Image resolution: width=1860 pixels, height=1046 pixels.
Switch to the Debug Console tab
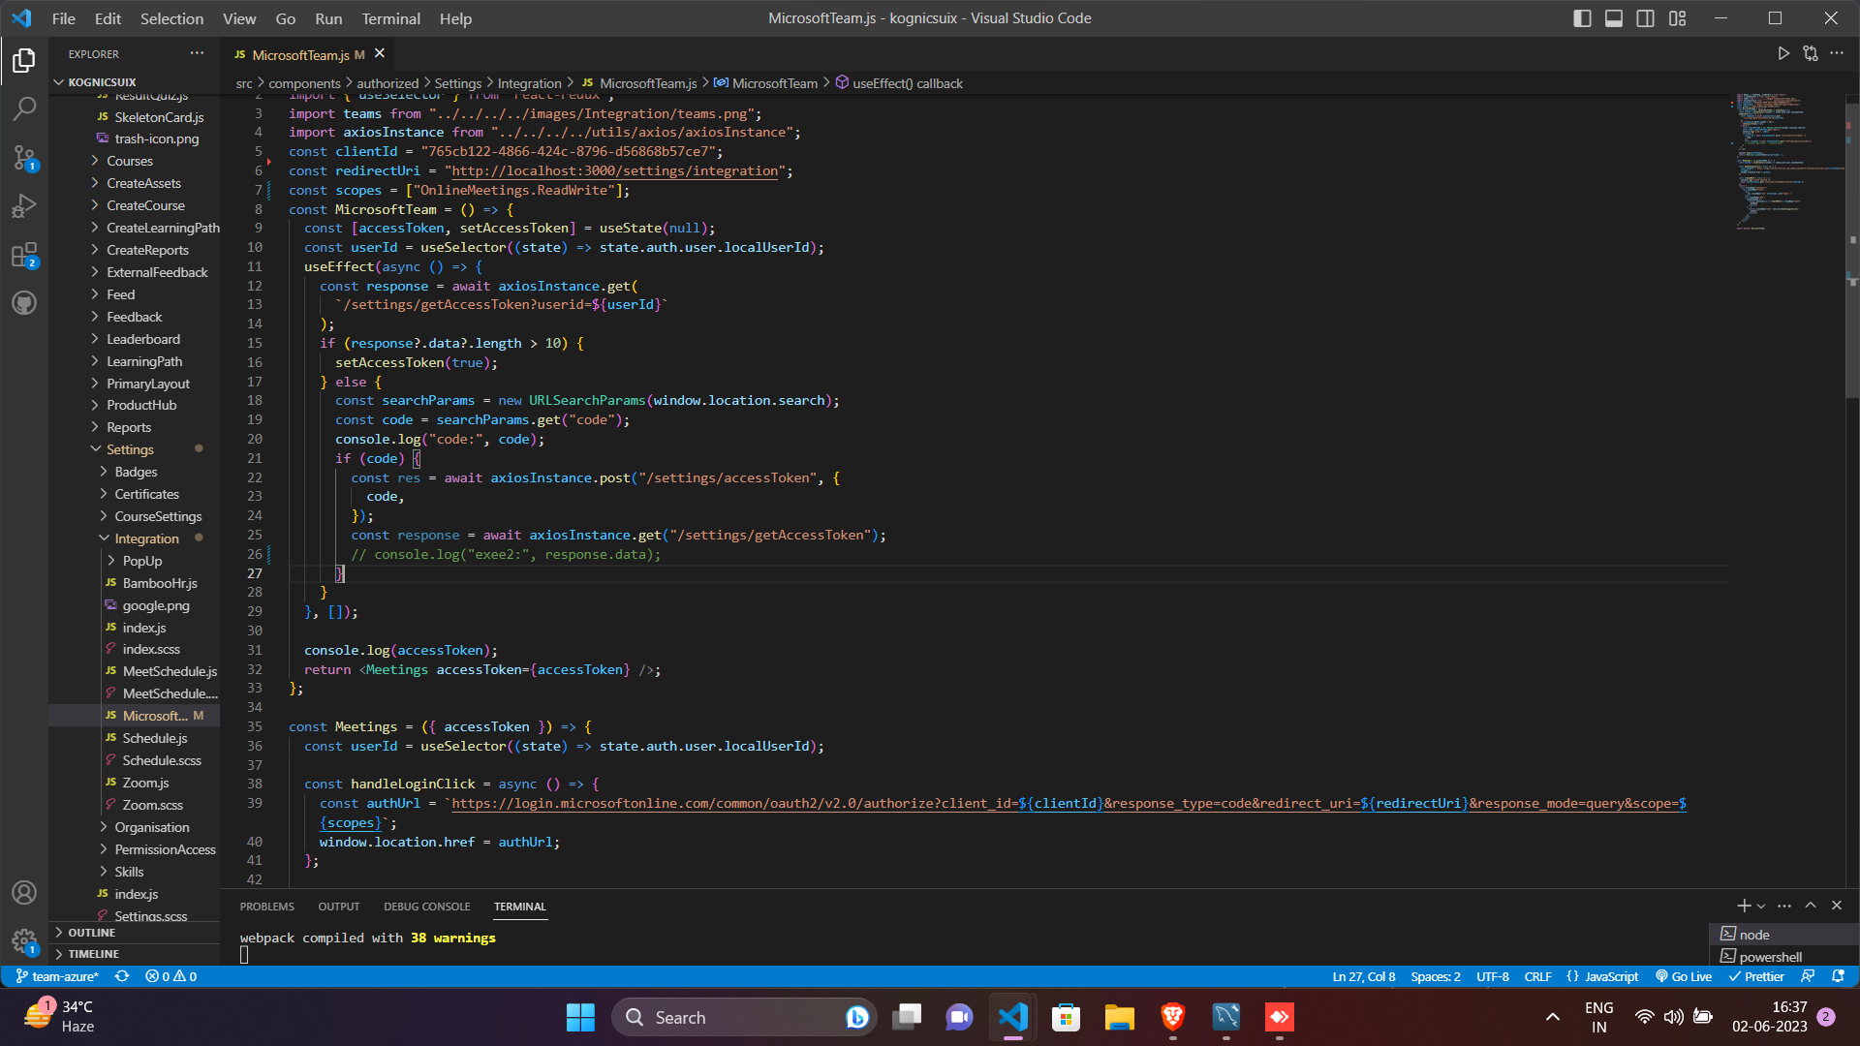[427, 907]
